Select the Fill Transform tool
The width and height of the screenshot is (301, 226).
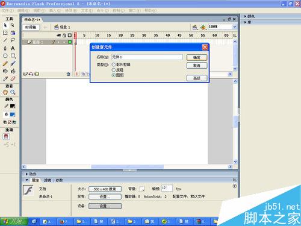pyautogui.click(x=13, y=33)
